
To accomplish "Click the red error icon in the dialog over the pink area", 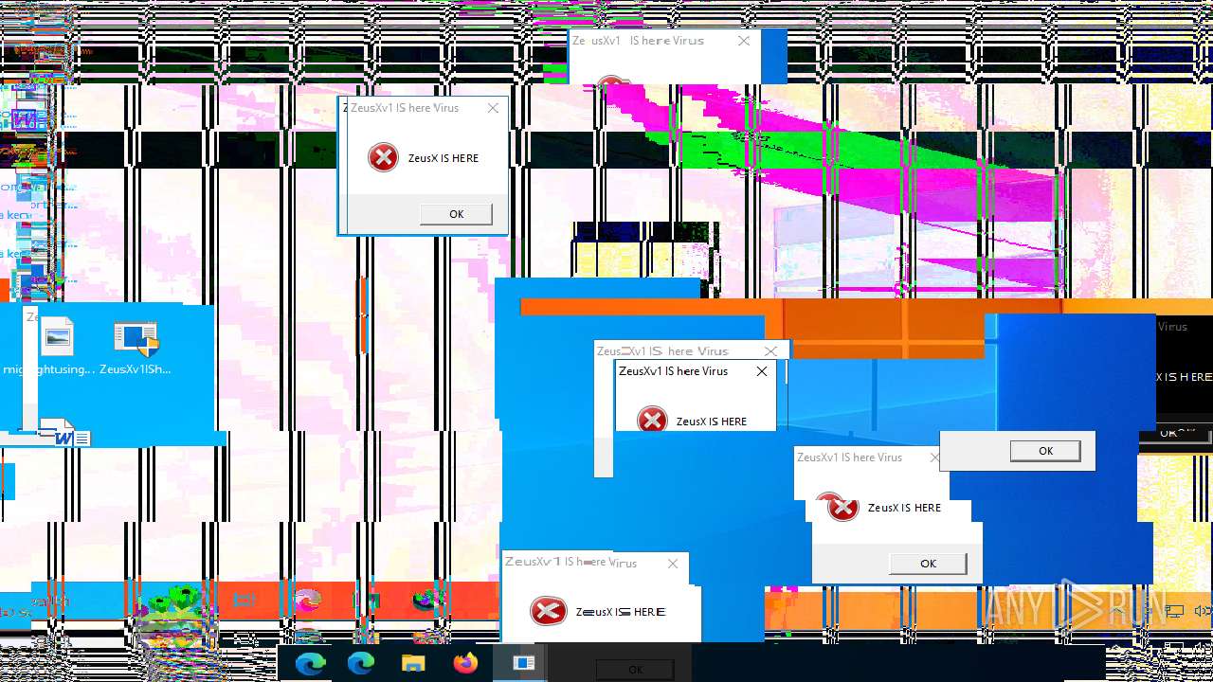I will tap(383, 157).
